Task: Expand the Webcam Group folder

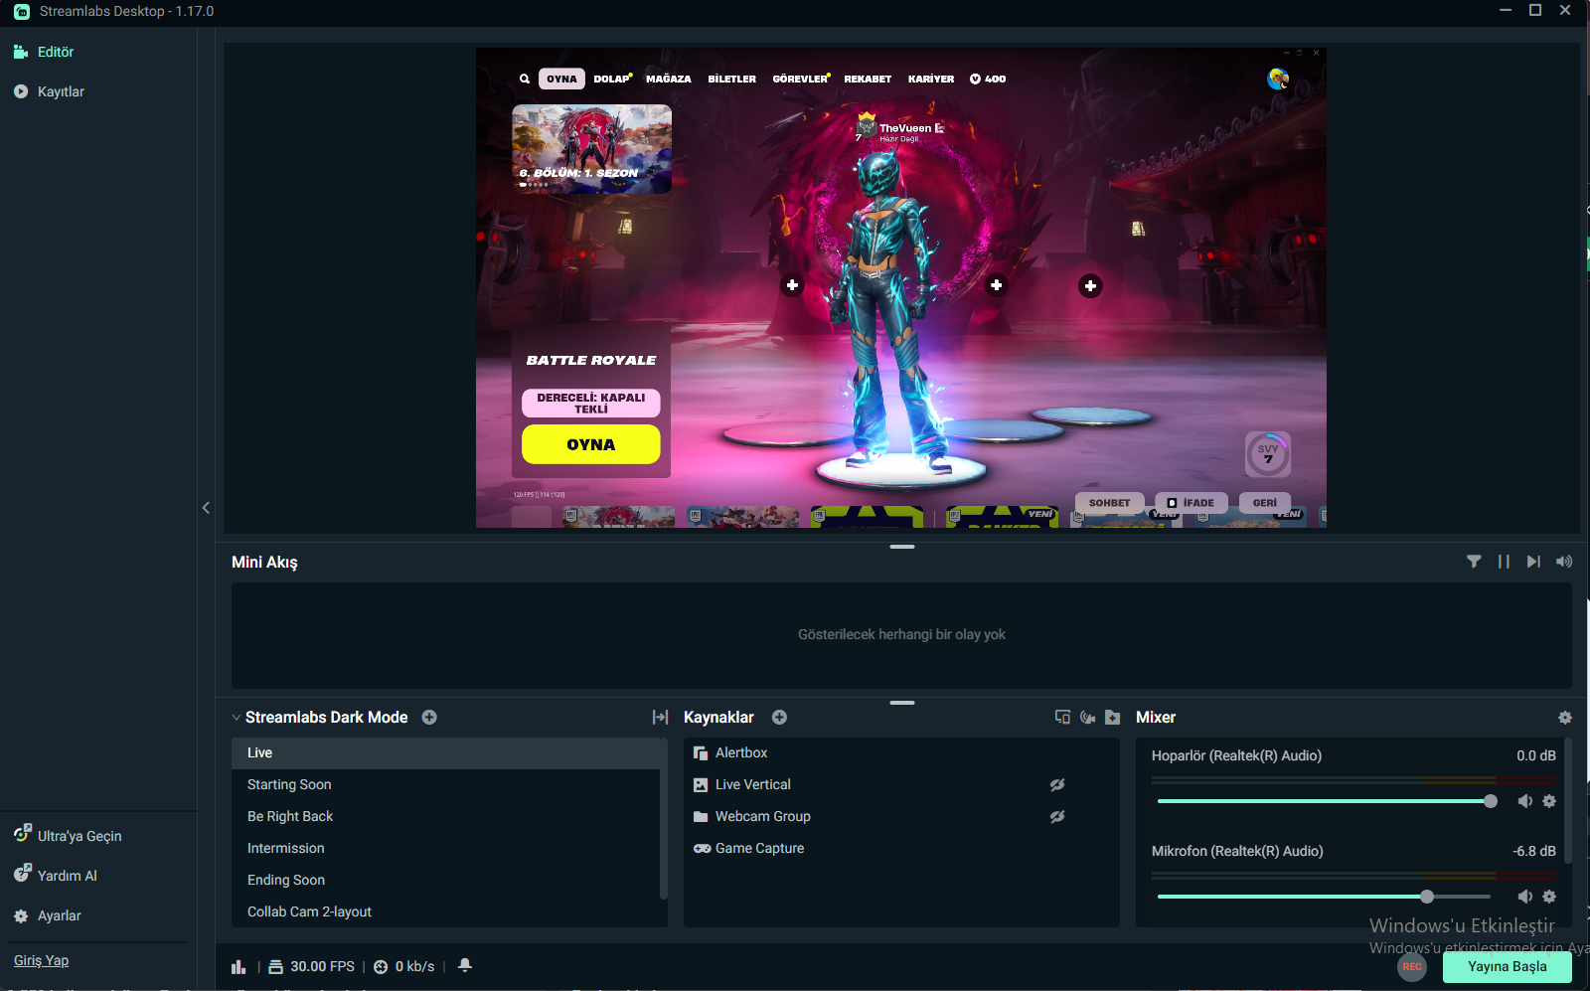Action: point(701,817)
